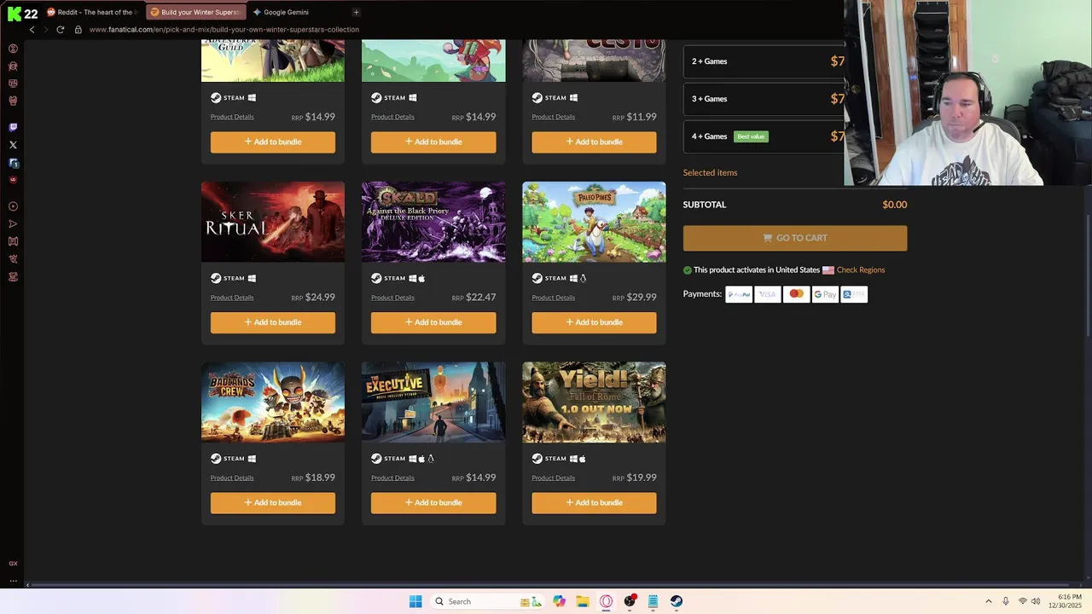Open Notepad from the taskbar

pos(653,601)
